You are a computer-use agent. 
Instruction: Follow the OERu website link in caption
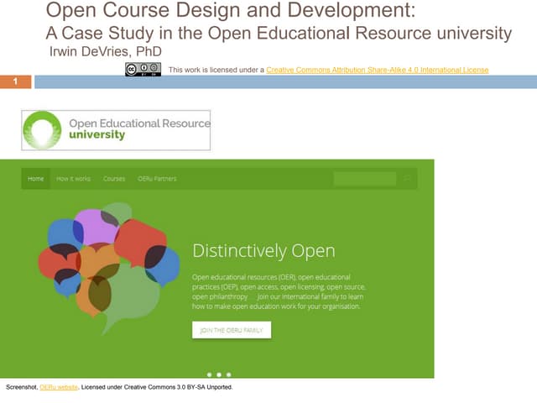[x=59, y=388]
